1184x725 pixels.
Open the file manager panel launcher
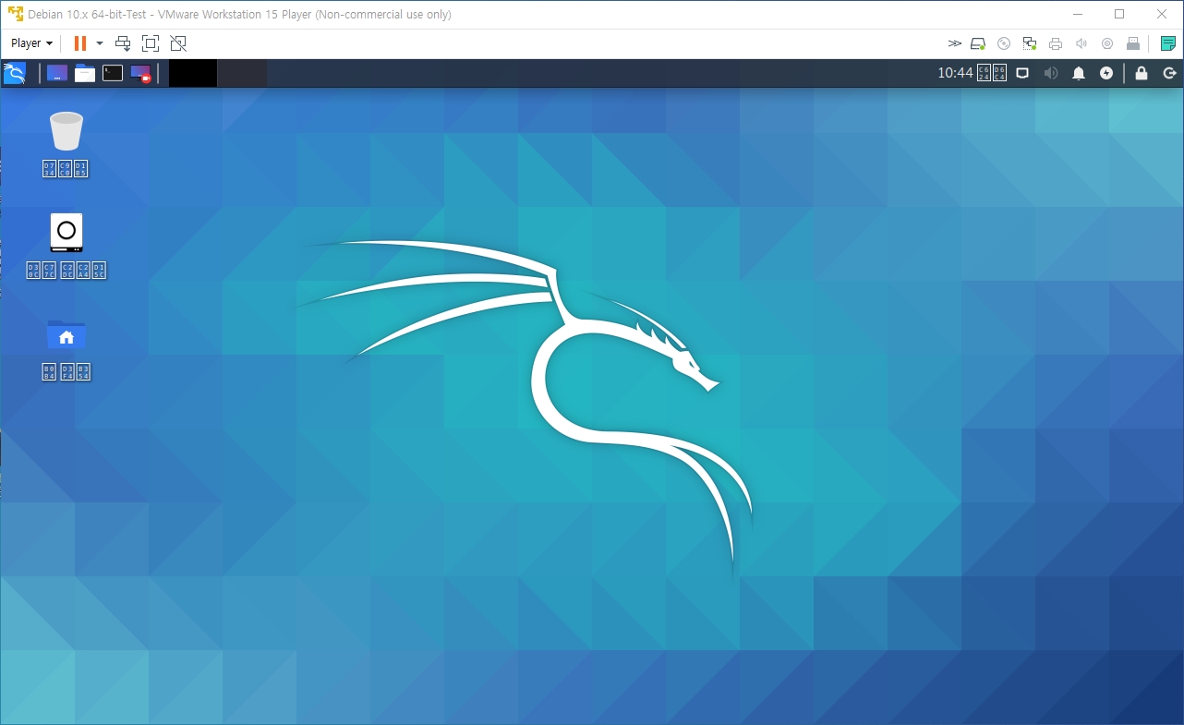(x=85, y=73)
